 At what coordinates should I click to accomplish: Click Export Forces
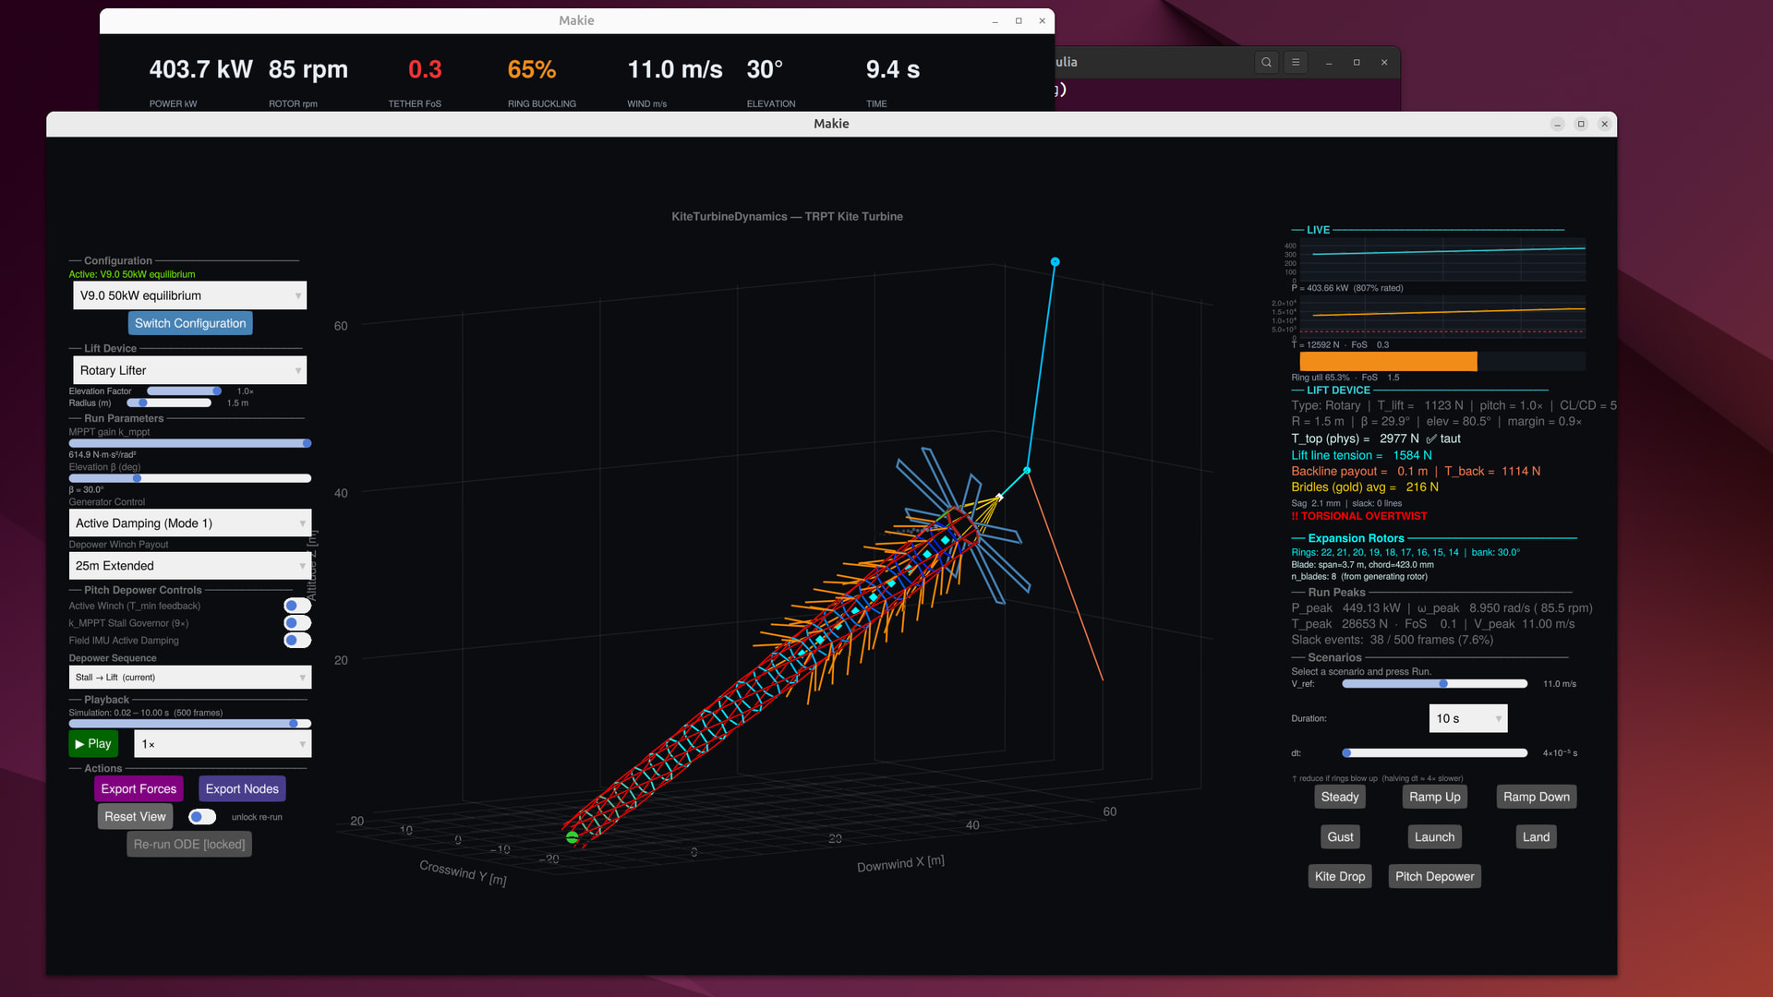(x=139, y=789)
